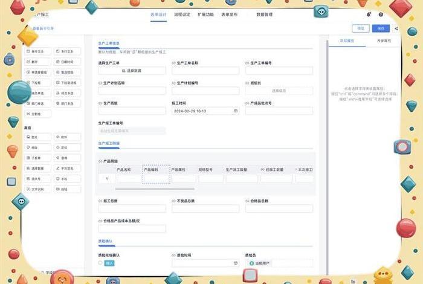Image resolution: width=423 pixels, height=284 pixels.
Task: Click the 生产计划编号 input field
Action: point(205,91)
